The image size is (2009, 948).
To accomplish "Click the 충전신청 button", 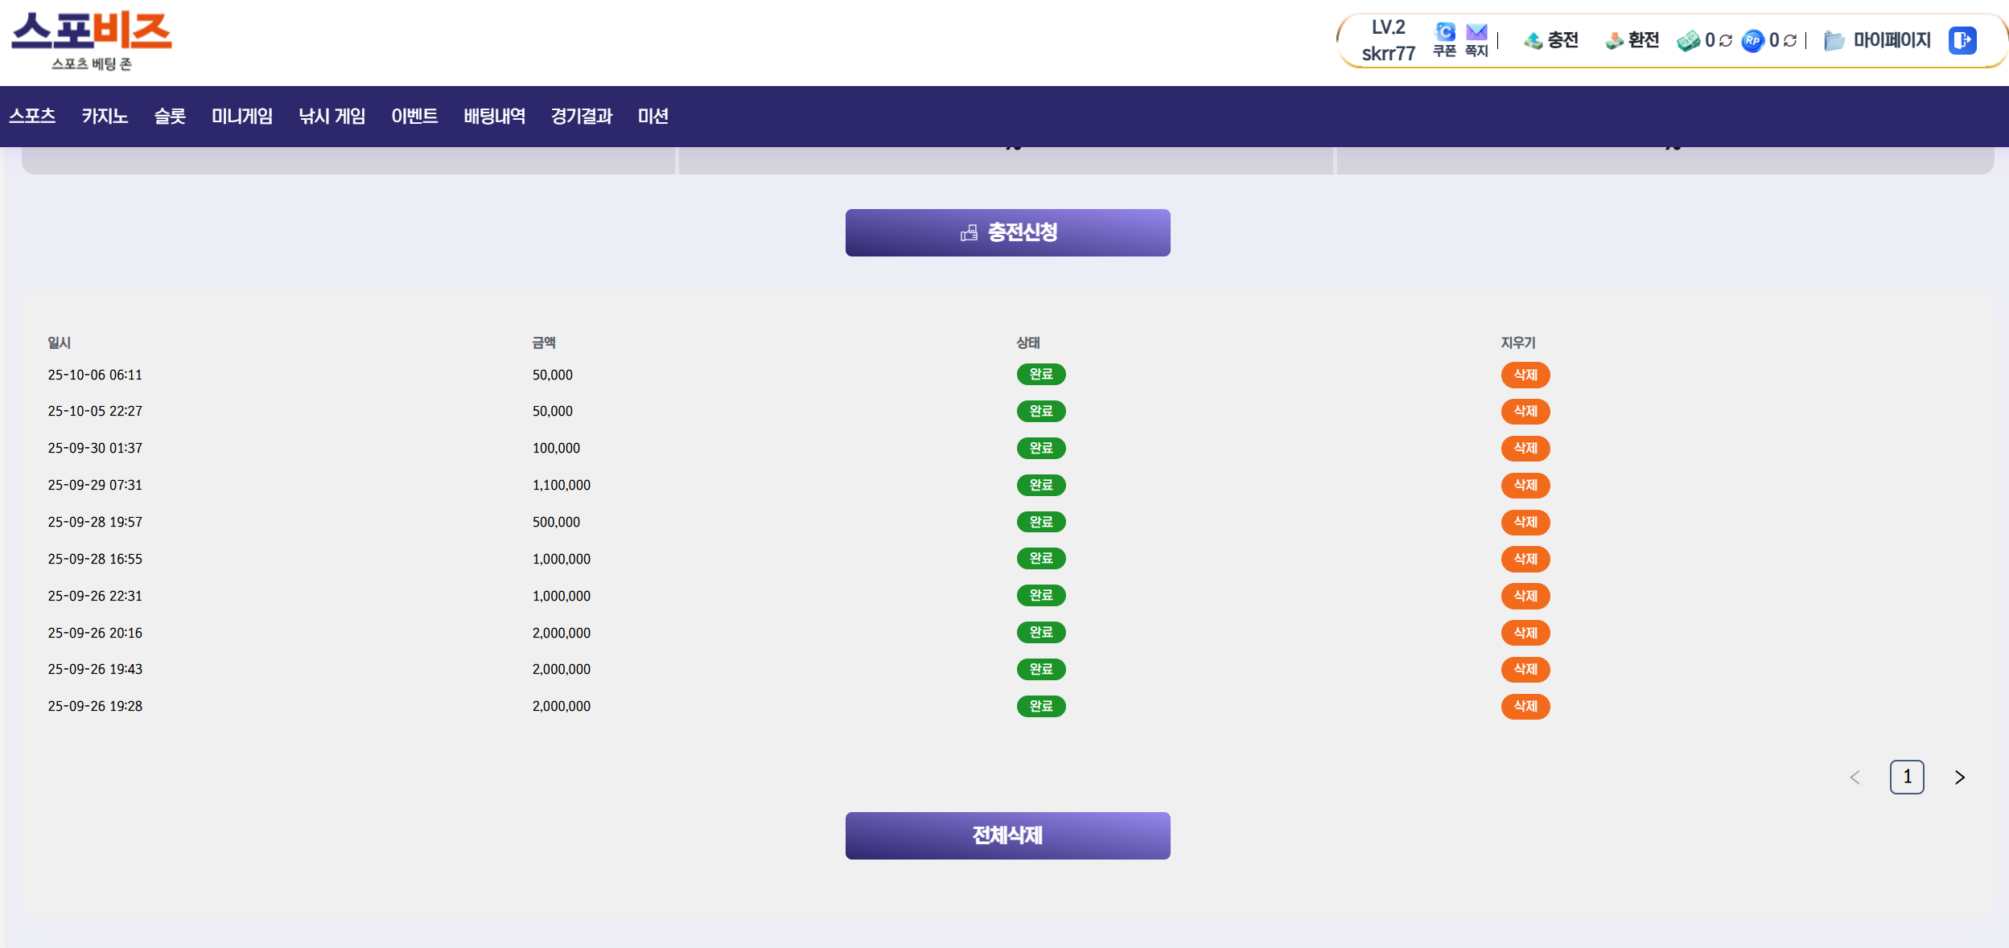I will tap(1007, 233).
